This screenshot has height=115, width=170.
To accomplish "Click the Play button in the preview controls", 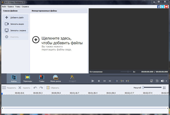I will tap(93, 81).
